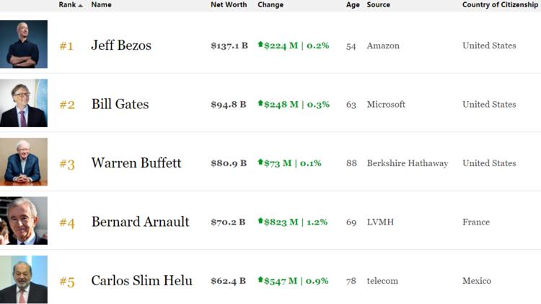Image resolution: width=541 pixels, height=304 pixels.
Task: Select the Warren Buffett photo thumbnail
Action: 24,162
